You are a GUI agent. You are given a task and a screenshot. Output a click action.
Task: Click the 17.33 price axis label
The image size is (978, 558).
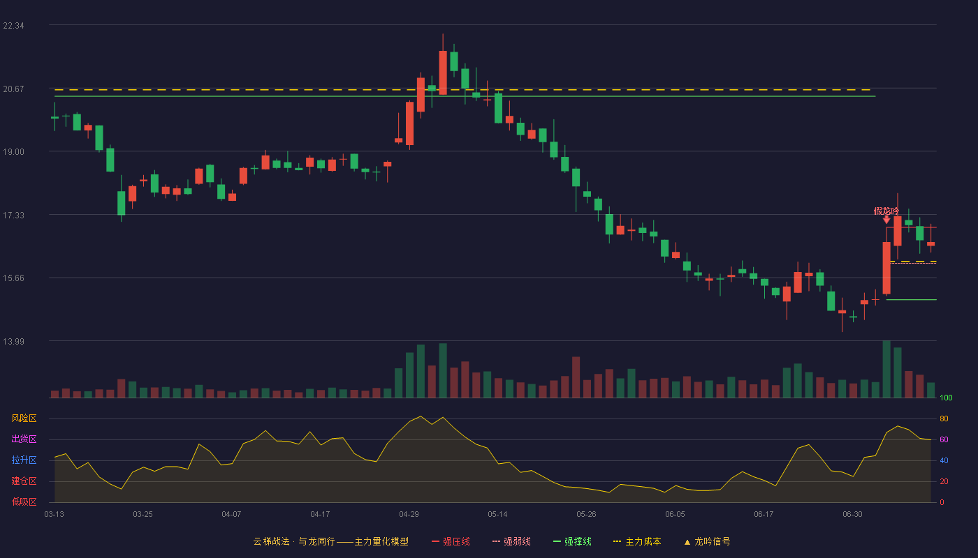(14, 215)
